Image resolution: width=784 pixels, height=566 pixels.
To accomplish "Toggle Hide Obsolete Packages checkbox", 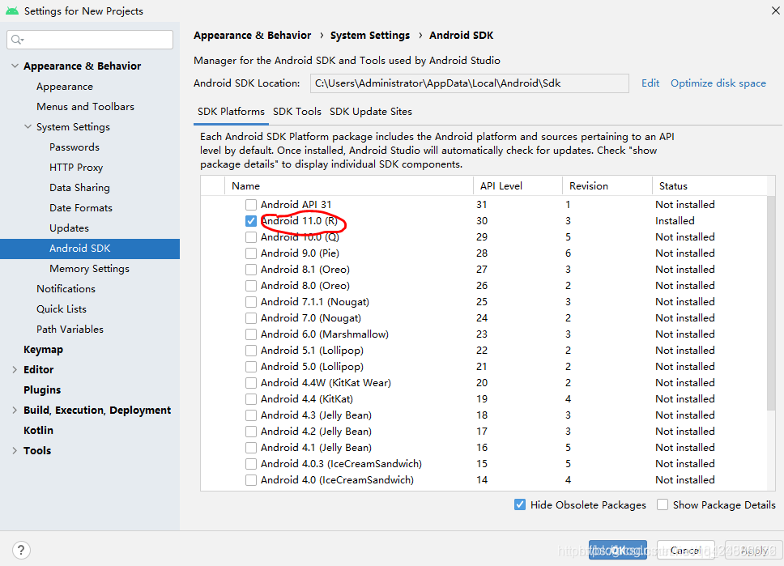I will [x=520, y=505].
